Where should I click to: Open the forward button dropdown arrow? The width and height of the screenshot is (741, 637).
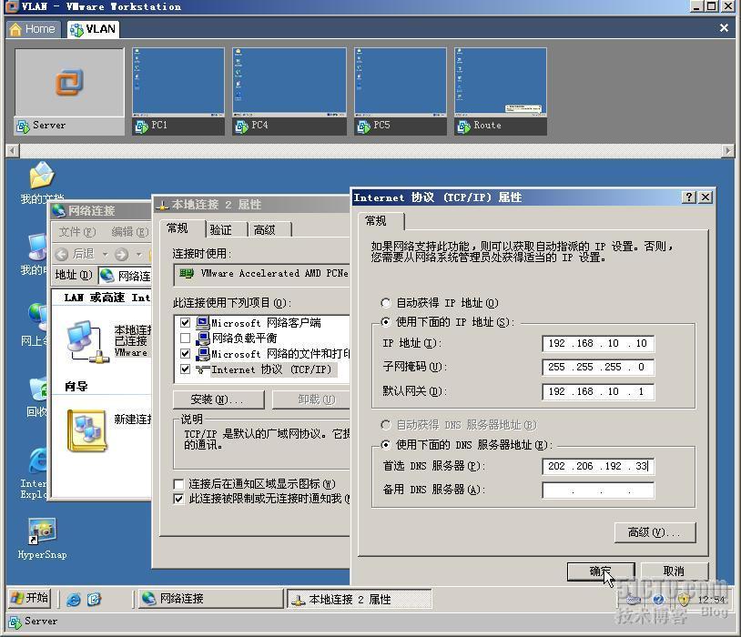139,254
